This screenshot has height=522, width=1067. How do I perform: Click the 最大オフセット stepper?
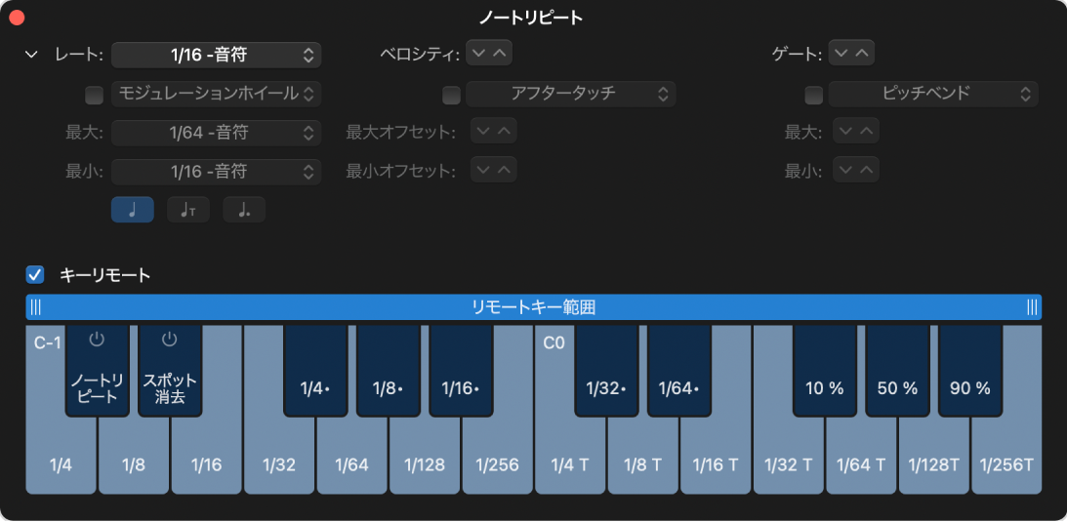[493, 131]
